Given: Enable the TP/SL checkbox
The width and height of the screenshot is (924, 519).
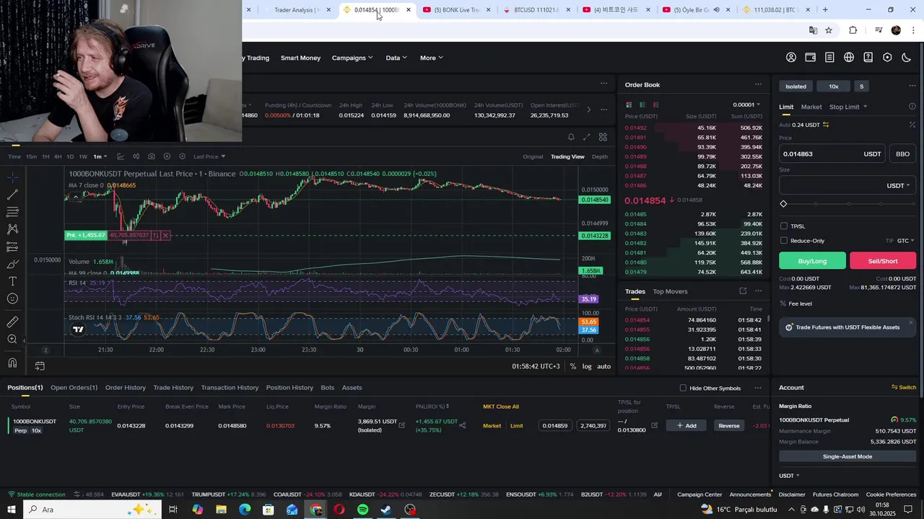Looking at the screenshot, I should [784, 226].
